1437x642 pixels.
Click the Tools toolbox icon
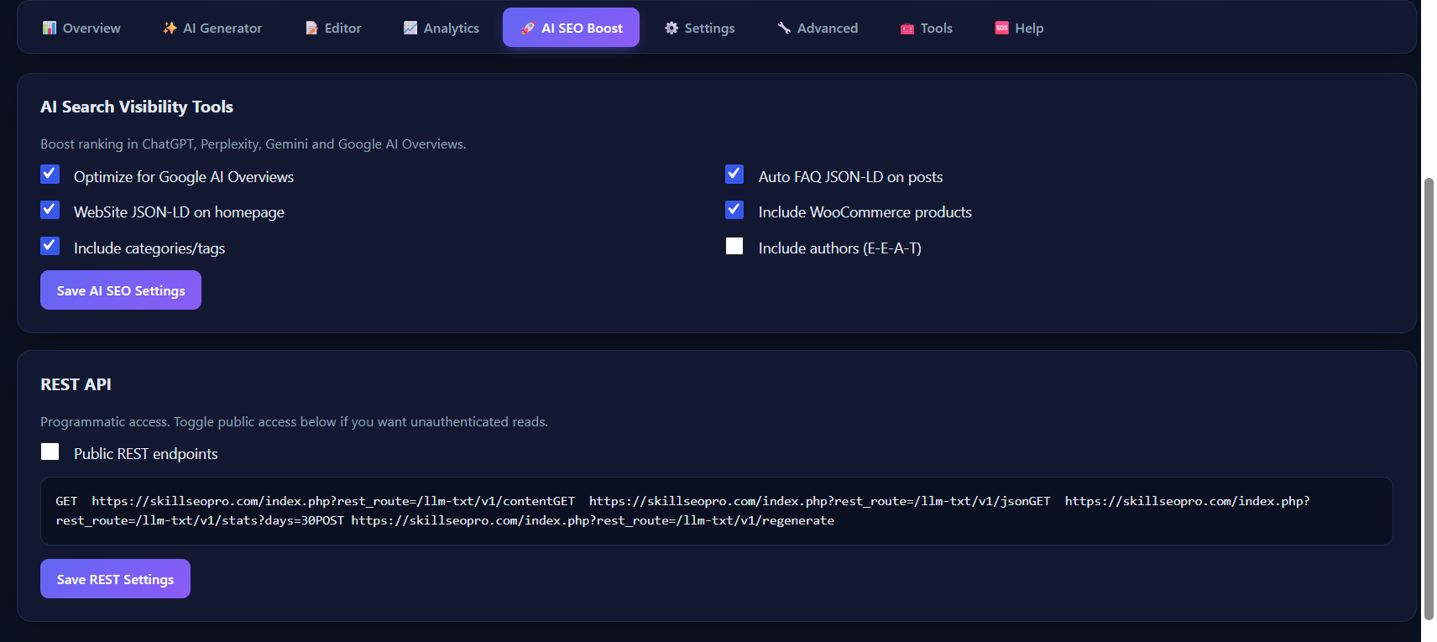[x=907, y=28]
